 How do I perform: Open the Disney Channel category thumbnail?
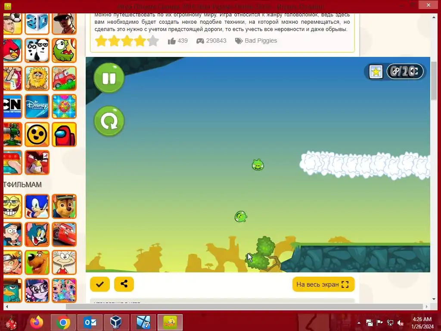[x=37, y=106]
